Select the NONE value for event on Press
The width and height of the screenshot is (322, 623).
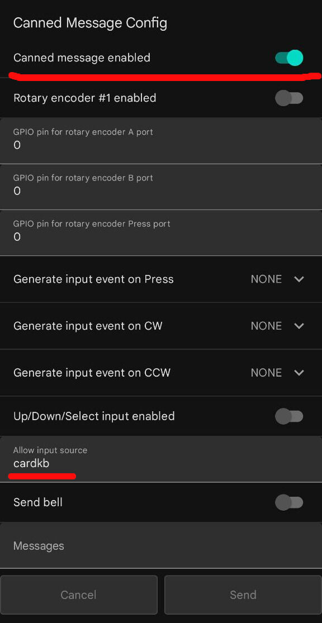266,279
